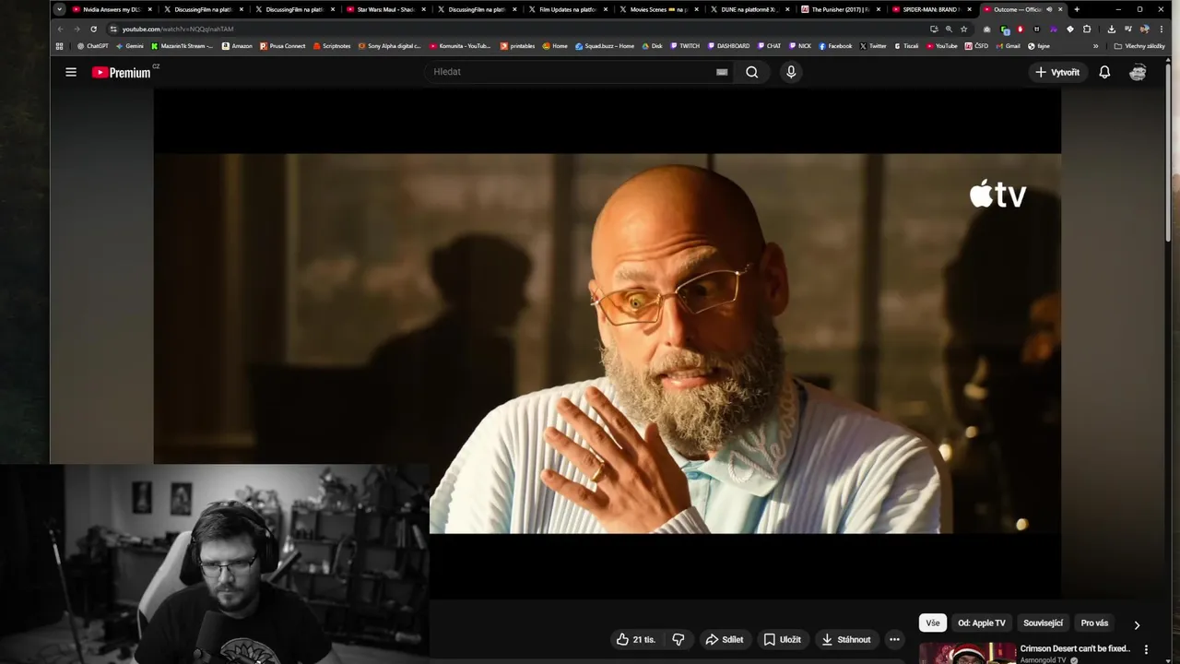The image size is (1180, 664).
Task: Switch to SPIDER-MAN: BRAND NEW tab
Action: click(931, 9)
